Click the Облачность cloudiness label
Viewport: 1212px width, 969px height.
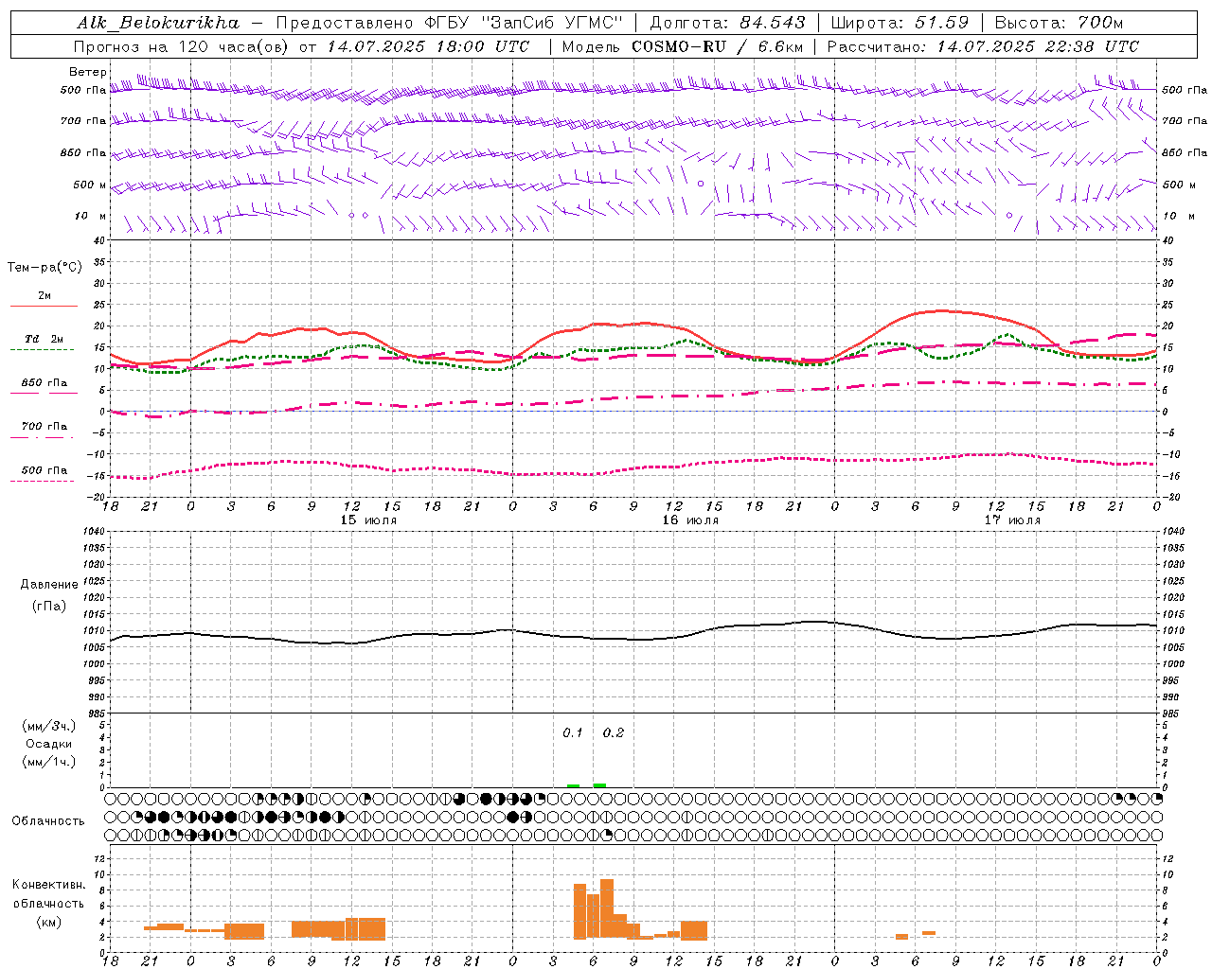pyautogui.click(x=48, y=821)
